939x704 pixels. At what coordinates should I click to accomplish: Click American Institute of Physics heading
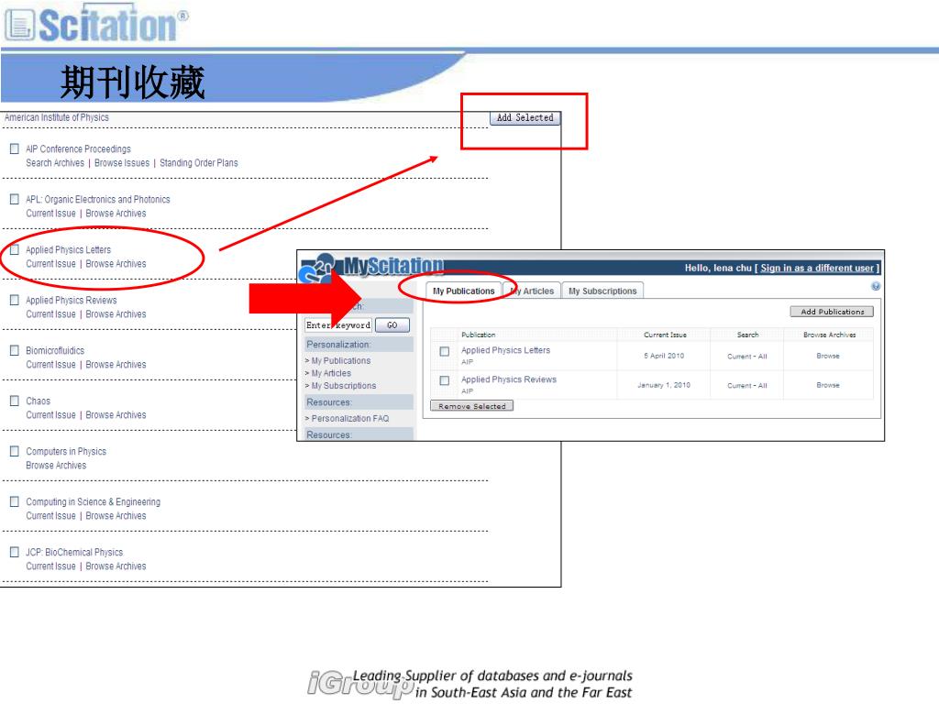point(57,117)
